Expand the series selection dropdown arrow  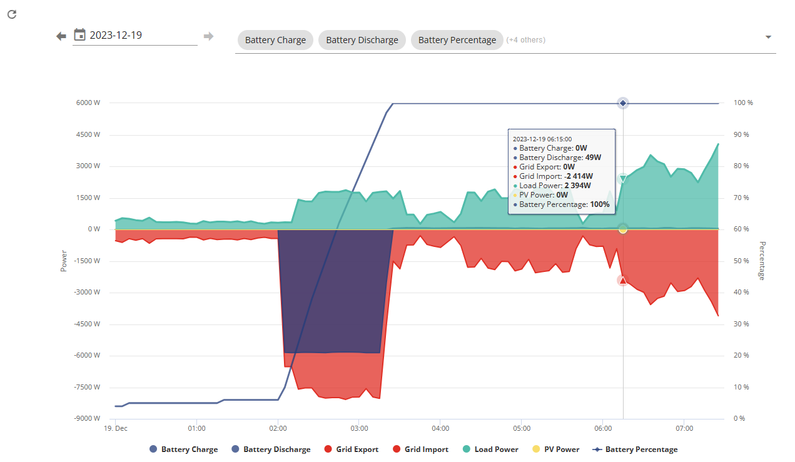coord(768,37)
